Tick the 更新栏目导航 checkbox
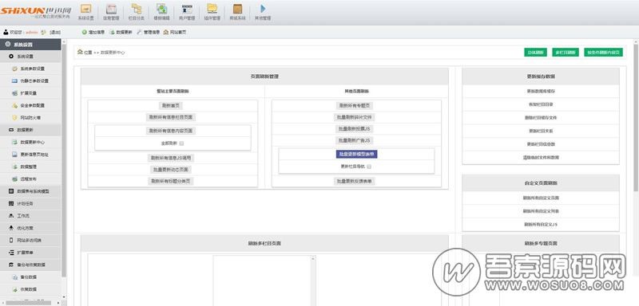 pyautogui.click(x=369, y=167)
